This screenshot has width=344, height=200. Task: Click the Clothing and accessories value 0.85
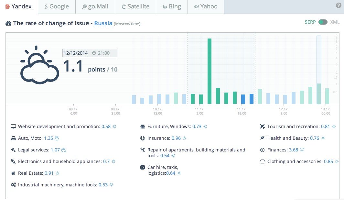click(x=328, y=161)
